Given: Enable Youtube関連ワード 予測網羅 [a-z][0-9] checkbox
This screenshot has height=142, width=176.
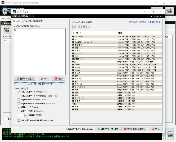Looking at the screenshot, I should [19, 96].
